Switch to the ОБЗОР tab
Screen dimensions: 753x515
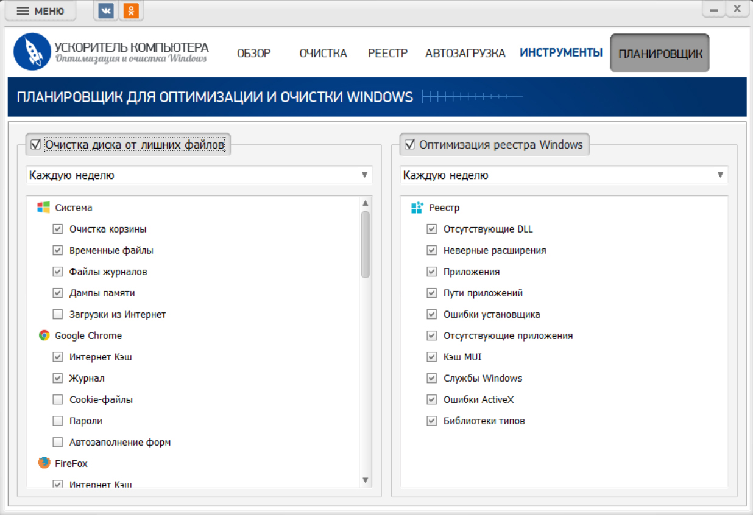coord(253,53)
